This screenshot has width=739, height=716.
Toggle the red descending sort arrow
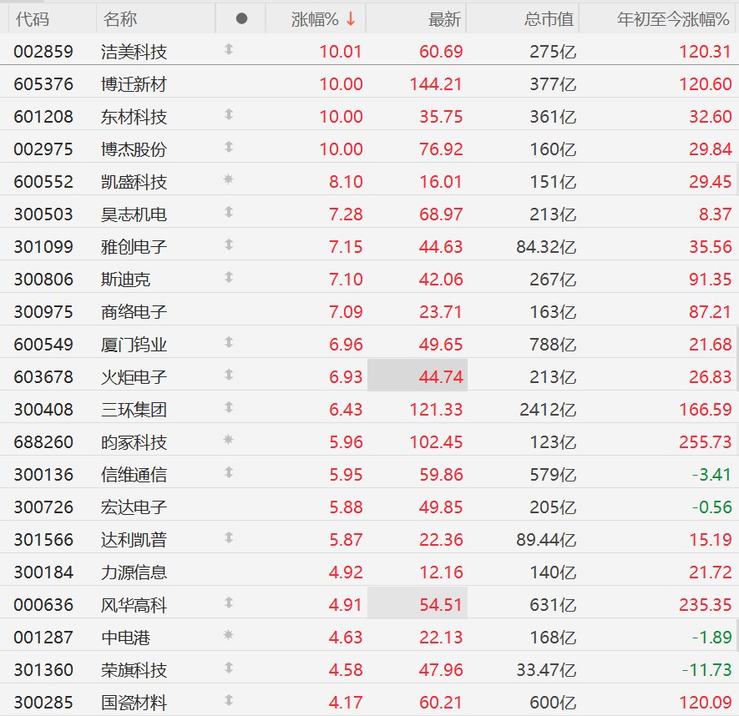click(351, 19)
